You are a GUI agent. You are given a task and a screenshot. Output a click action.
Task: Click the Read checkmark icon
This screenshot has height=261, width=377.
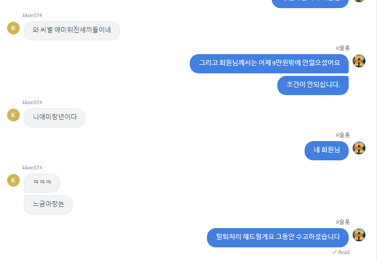[334, 252]
